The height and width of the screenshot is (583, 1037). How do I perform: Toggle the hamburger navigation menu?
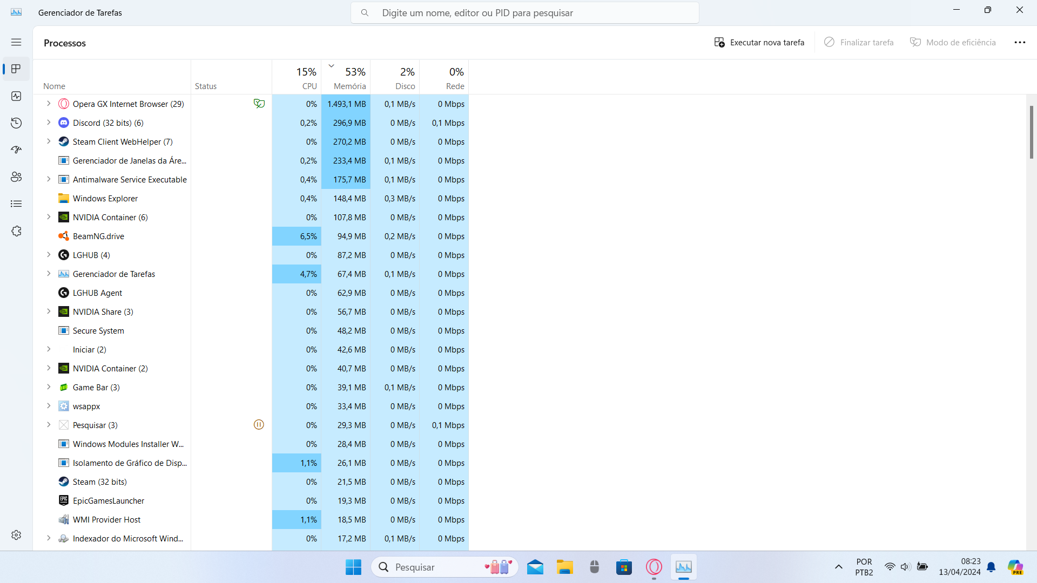(x=16, y=42)
